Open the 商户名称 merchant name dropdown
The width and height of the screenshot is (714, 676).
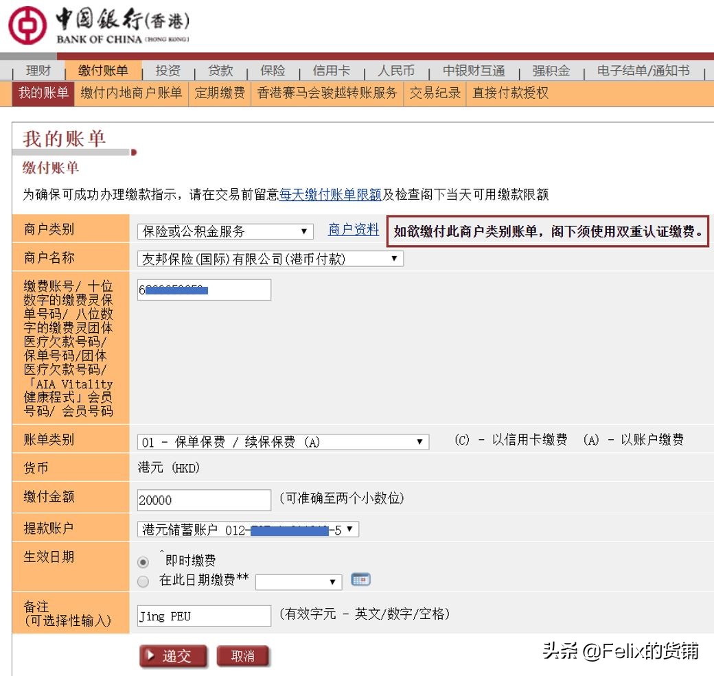click(x=393, y=258)
